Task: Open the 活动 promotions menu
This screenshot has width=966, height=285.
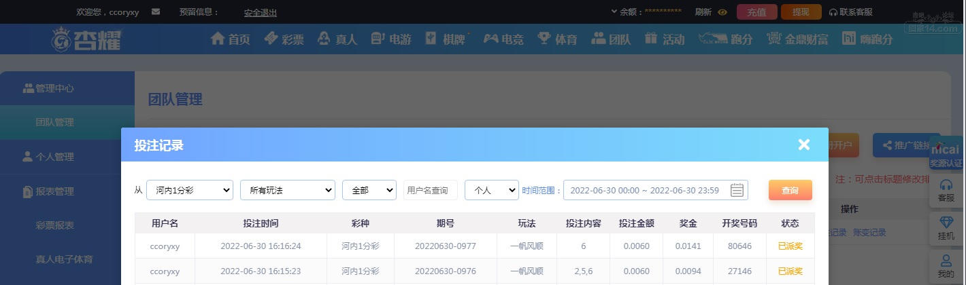Action: (665, 39)
